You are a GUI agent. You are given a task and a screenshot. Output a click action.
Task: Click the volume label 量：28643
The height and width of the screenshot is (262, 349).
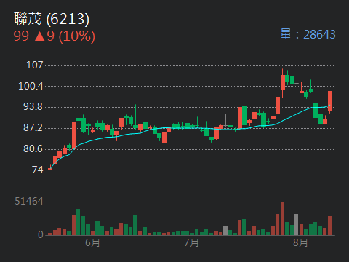(x=308, y=34)
